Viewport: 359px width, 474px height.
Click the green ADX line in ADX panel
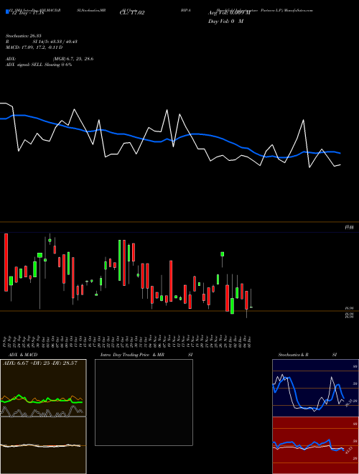tap(42, 400)
